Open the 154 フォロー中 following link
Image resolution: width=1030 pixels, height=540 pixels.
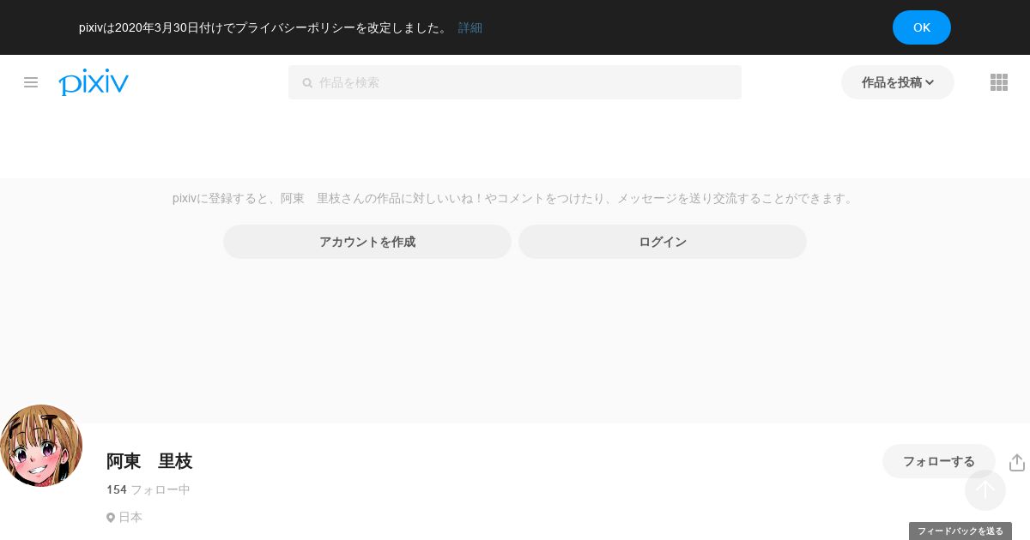coord(148,489)
